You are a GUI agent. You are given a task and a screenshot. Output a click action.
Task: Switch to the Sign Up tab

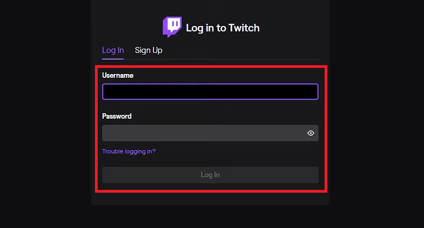coord(149,50)
